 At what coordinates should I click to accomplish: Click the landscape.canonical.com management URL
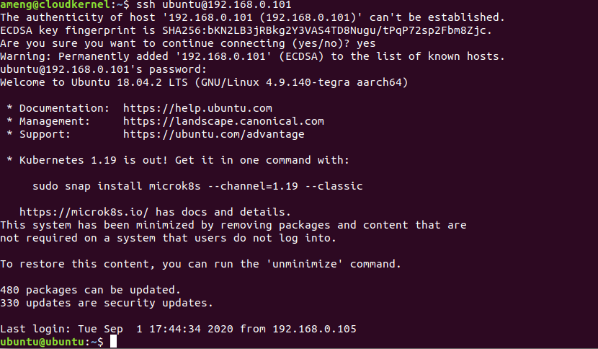(x=223, y=121)
